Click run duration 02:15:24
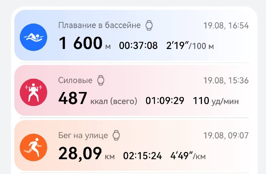The image size is (266, 174). pos(143,156)
